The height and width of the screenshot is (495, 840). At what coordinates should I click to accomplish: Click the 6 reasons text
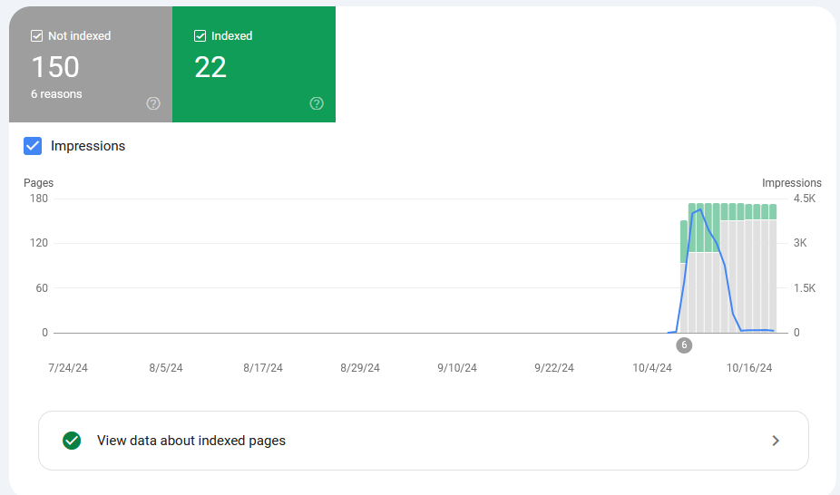[56, 94]
